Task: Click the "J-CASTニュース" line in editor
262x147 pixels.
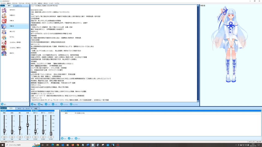Action: pyautogui.click(x=36, y=98)
